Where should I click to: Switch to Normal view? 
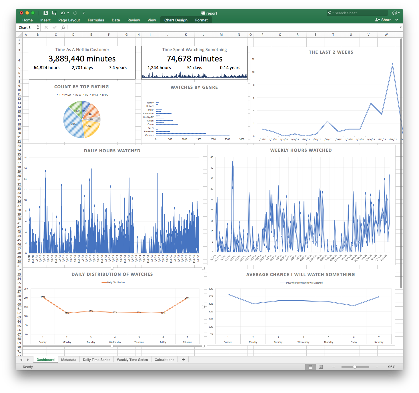[310, 367]
